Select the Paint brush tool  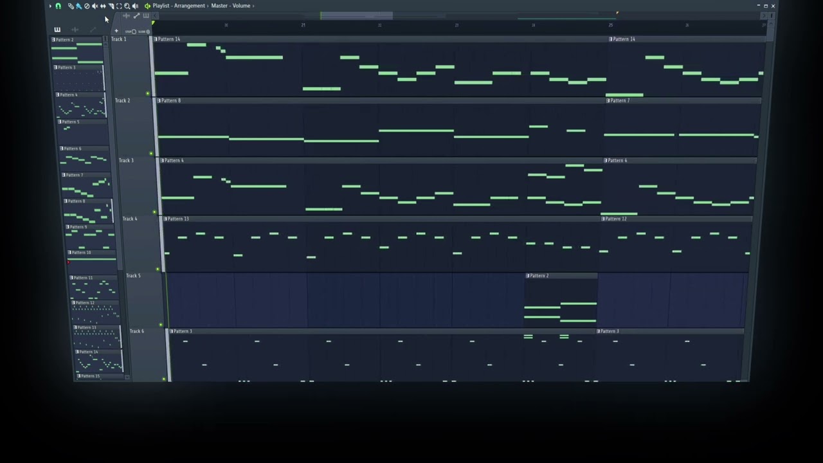click(x=79, y=6)
